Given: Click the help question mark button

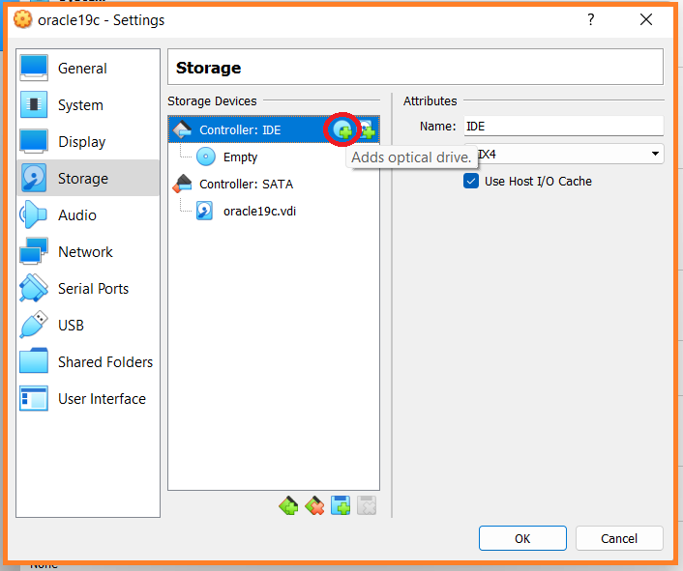Looking at the screenshot, I should (591, 19).
